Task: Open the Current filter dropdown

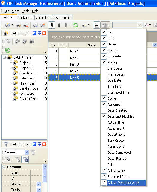Action: click(x=26, y=152)
